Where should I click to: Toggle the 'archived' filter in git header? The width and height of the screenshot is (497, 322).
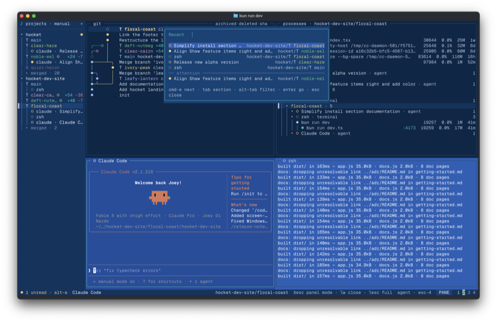point(226,24)
